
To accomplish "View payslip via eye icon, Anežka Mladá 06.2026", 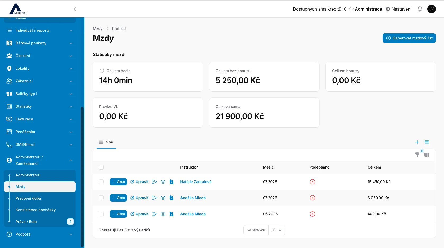I will [163, 214].
